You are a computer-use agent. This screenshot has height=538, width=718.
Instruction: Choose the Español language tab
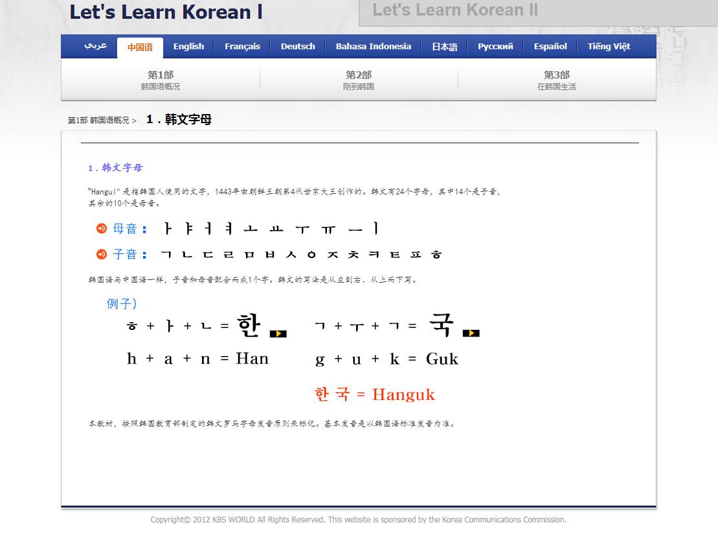(550, 46)
